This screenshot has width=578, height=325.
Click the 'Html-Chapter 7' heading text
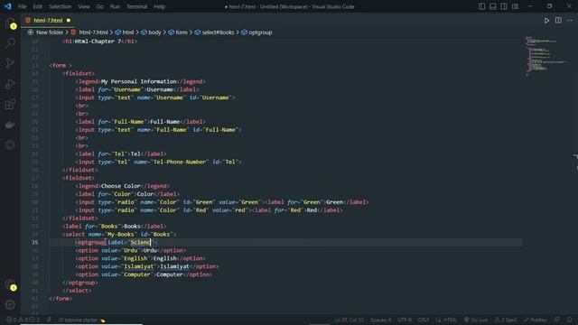[x=98, y=42]
